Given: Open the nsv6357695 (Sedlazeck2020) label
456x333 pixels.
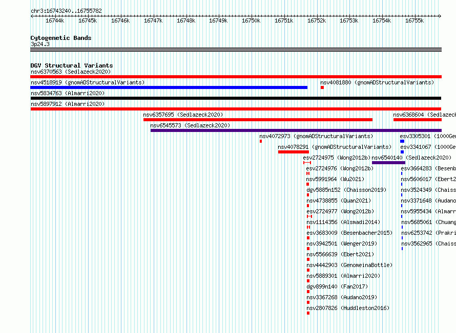Looking at the screenshot, I should [x=183, y=115].
